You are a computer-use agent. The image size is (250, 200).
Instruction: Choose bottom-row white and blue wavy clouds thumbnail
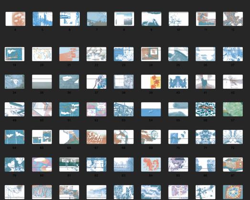(151, 192)
